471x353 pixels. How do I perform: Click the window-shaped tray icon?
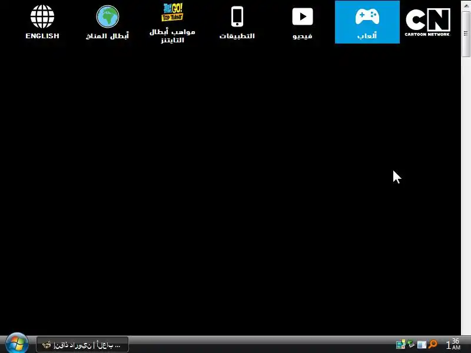422,345
